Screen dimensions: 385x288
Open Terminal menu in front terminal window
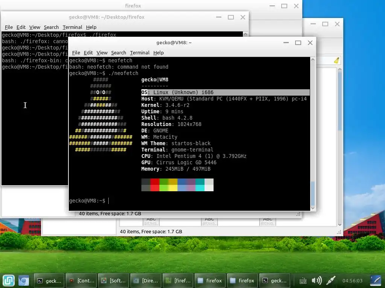click(x=140, y=52)
